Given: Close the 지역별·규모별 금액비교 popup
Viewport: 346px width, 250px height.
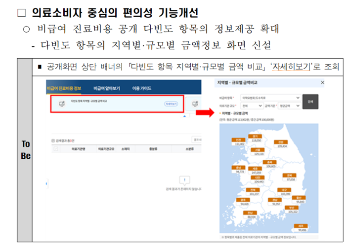Looking at the screenshot, I should tap(322, 82).
